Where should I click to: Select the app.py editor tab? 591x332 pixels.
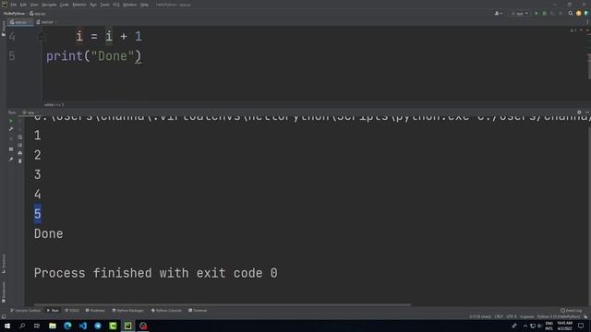(x=19, y=22)
